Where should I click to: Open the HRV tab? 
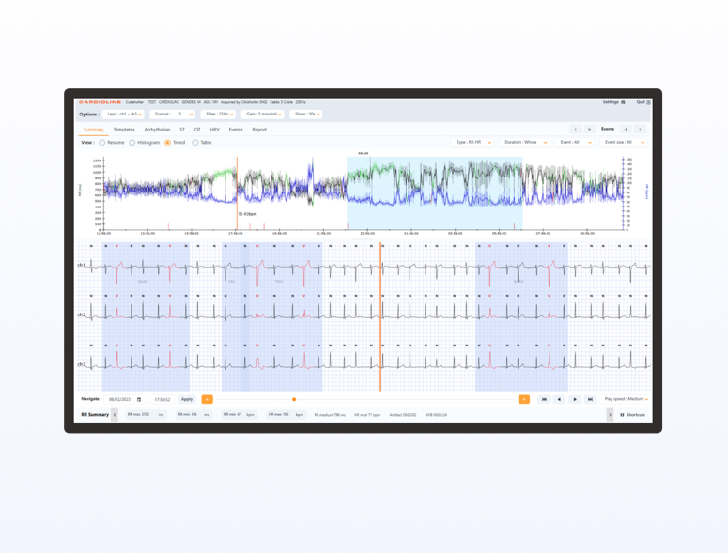tap(214, 130)
